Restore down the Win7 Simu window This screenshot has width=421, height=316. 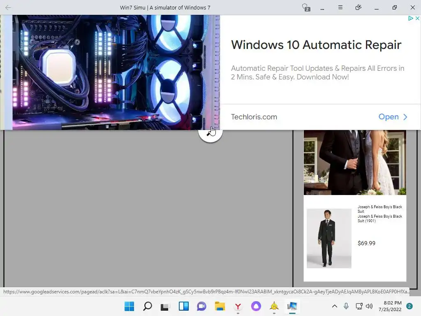pyautogui.click(x=394, y=7)
